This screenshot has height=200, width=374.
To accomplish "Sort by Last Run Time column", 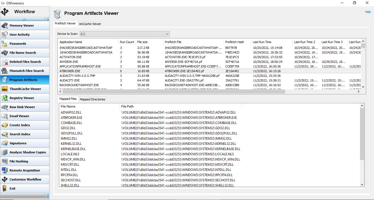I will (272, 42).
